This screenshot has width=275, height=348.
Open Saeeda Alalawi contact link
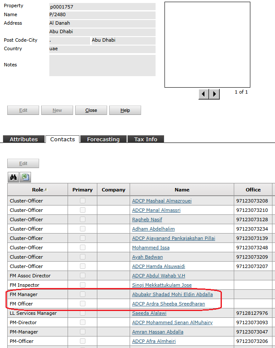point(149,313)
